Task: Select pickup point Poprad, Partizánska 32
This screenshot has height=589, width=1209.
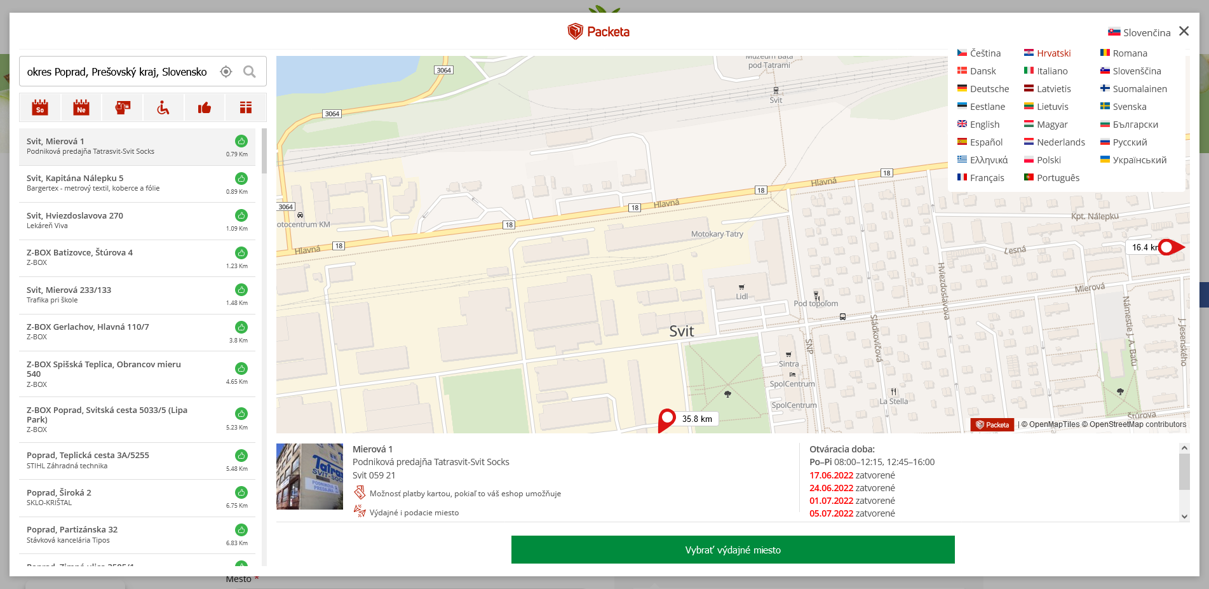Action: (x=137, y=535)
